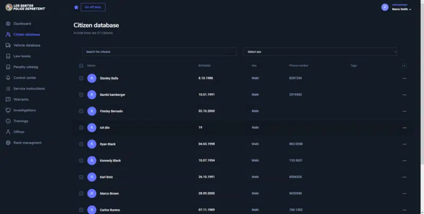Click the Service instructions list icon

click(8, 88)
